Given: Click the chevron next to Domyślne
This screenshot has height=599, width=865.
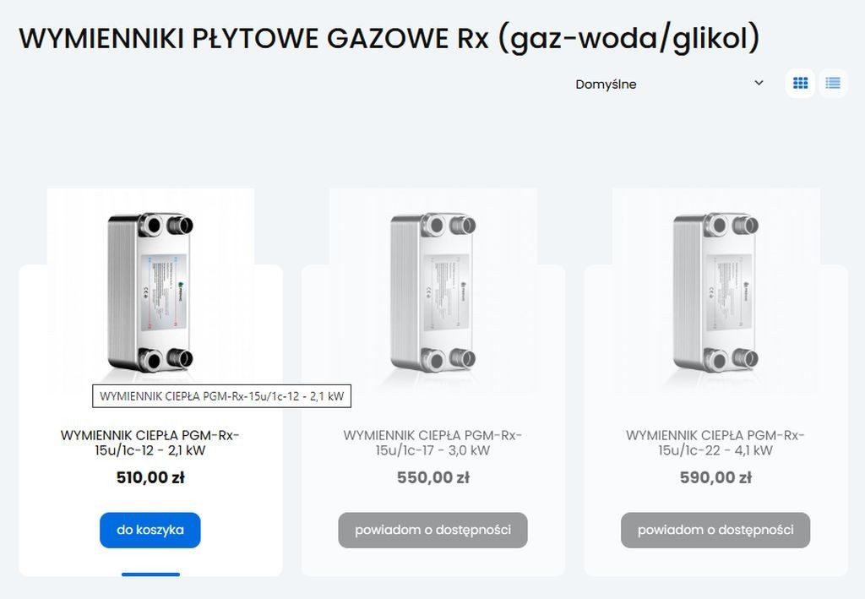Looking at the screenshot, I should [758, 84].
